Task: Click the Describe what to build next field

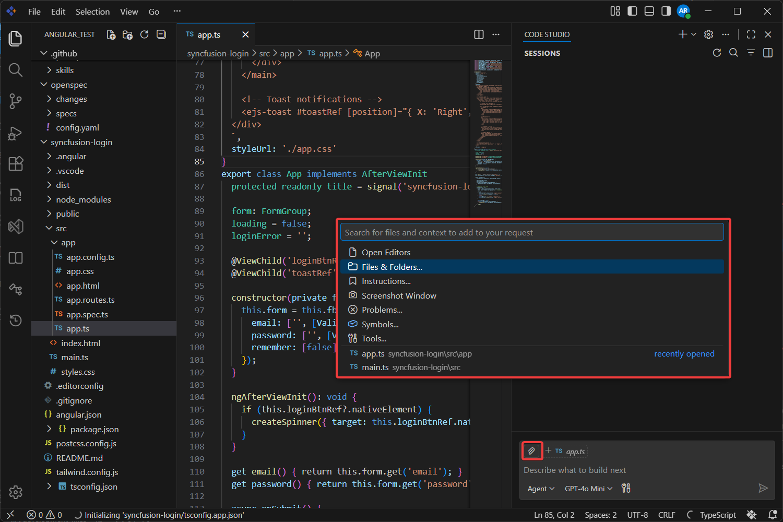Action: (574, 470)
